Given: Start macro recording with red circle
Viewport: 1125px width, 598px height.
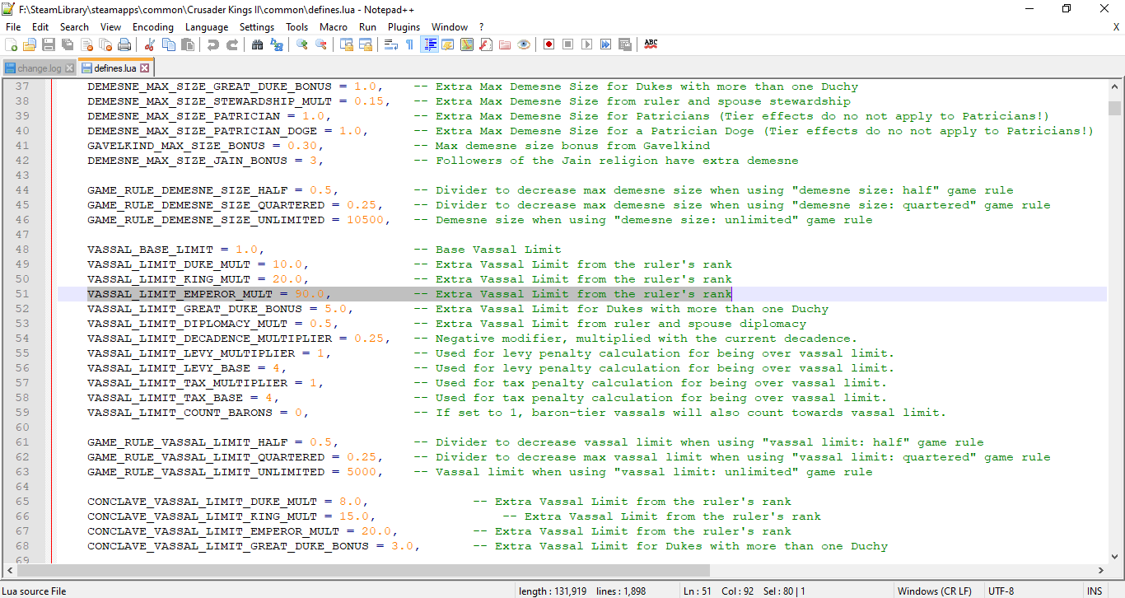Looking at the screenshot, I should pos(548,44).
